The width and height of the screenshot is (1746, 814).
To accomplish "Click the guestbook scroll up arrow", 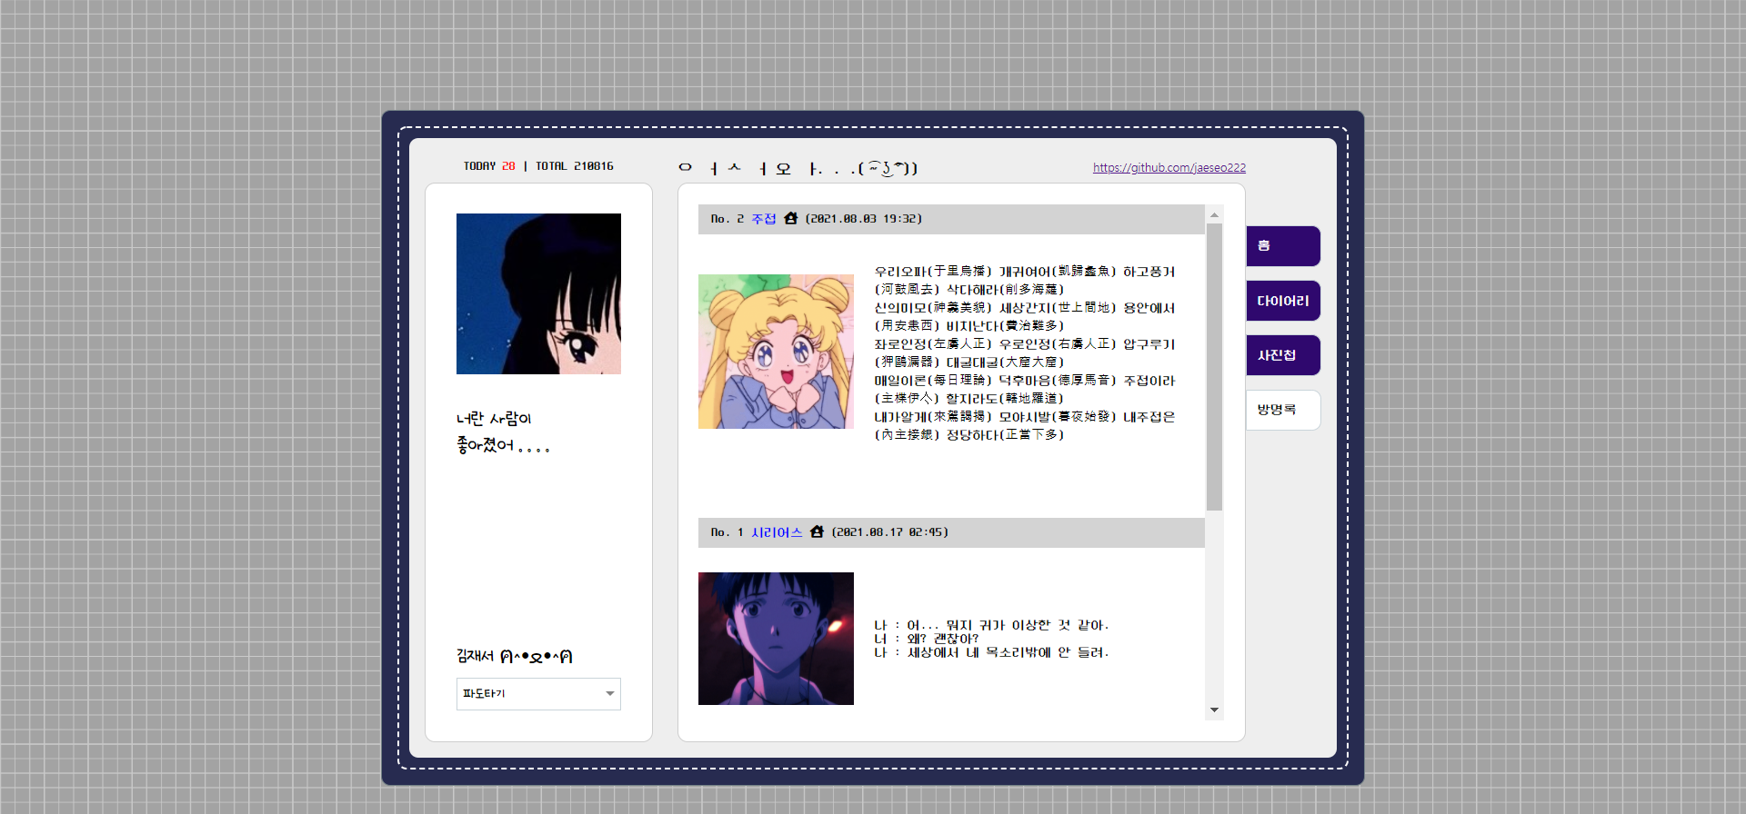I will click(x=1214, y=214).
